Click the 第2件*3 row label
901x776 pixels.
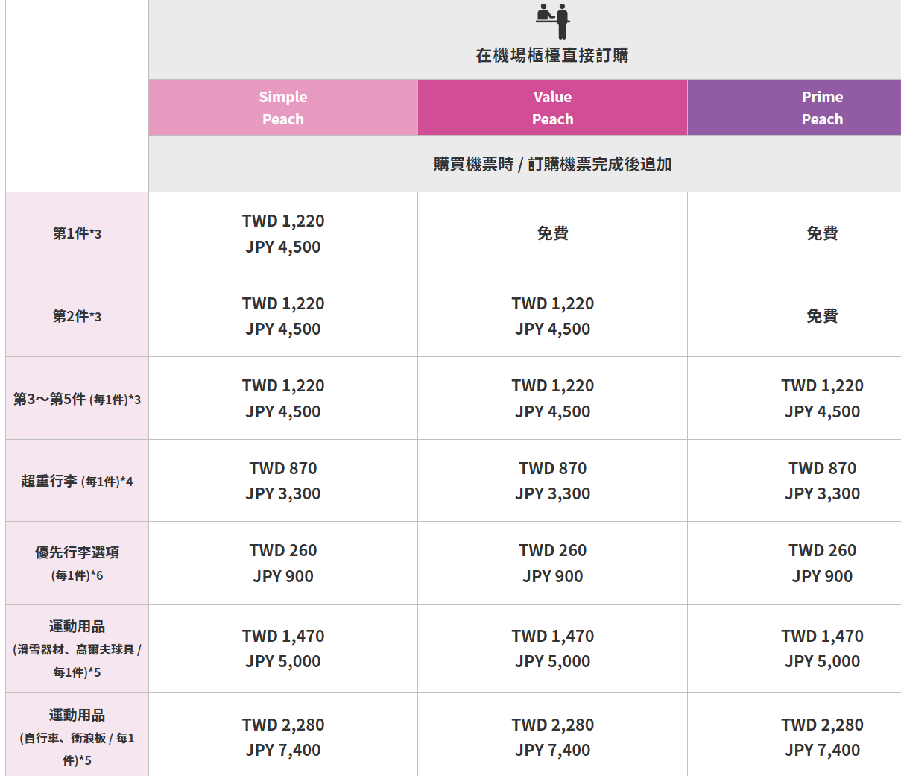click(x=78, y=316)
